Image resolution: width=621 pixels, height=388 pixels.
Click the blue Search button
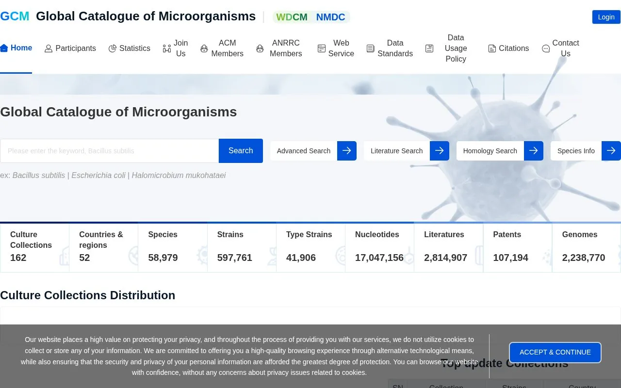tap(241, 151)
